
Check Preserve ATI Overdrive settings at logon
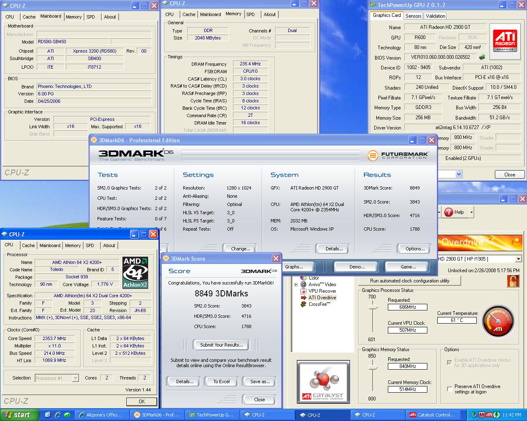pos(450,389)
